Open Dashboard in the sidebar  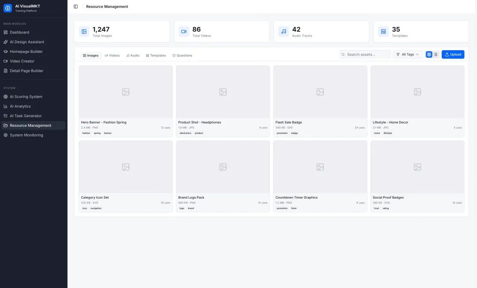coord(33,32)
